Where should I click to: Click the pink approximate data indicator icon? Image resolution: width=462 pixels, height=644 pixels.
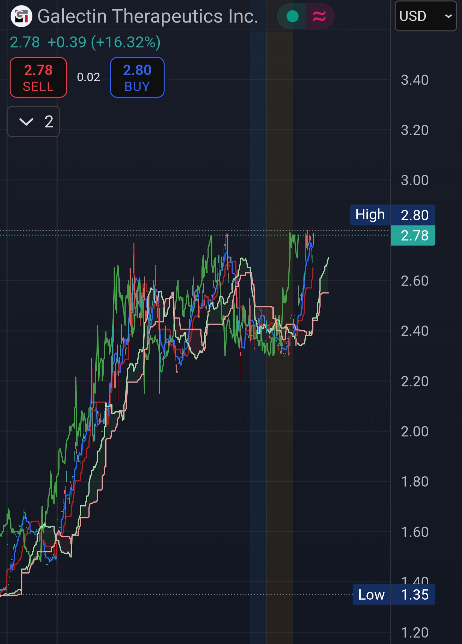(319, 16)
